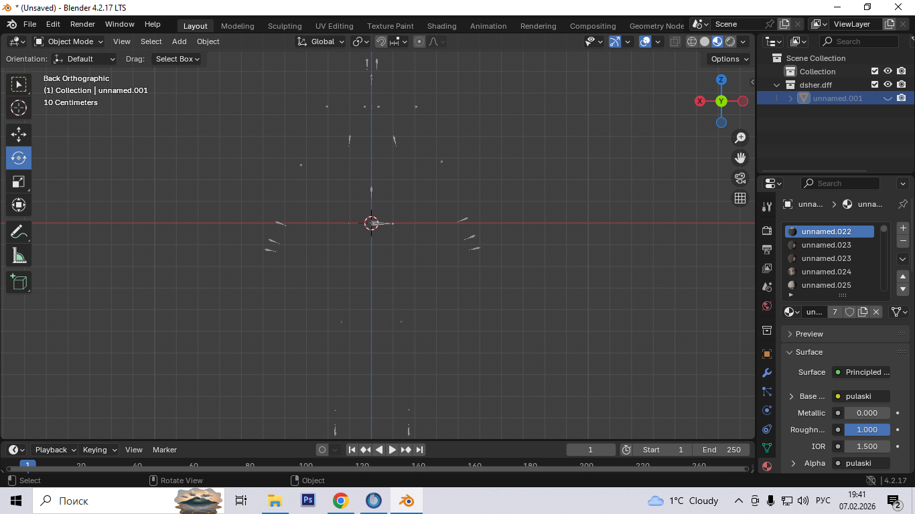Image resolution: width=915 pixels, height=514 pixels.
Task: Expand the Preview panel
Action: [x=809, y=334]
